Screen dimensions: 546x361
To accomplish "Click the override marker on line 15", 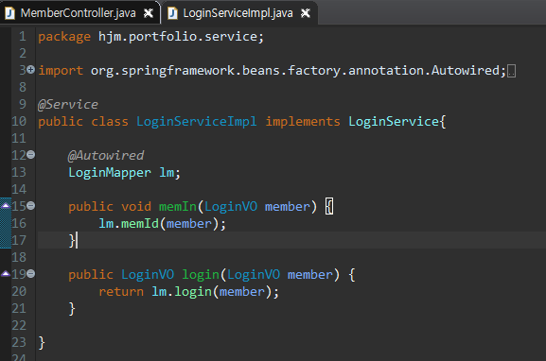I will pos(6,205).
